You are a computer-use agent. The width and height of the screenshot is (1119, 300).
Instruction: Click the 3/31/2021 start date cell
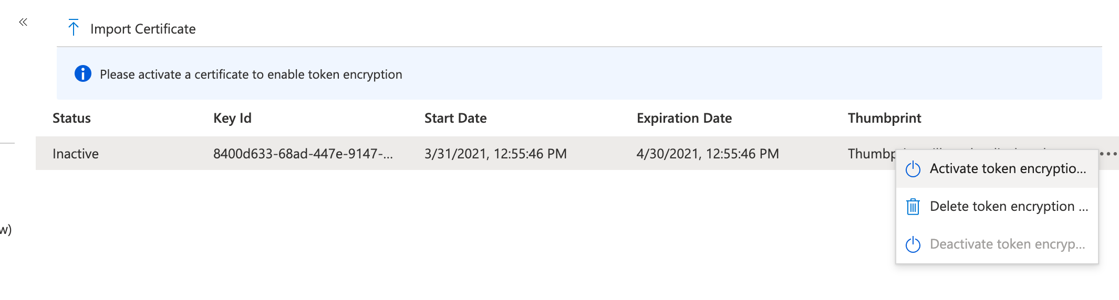point(495,154)
